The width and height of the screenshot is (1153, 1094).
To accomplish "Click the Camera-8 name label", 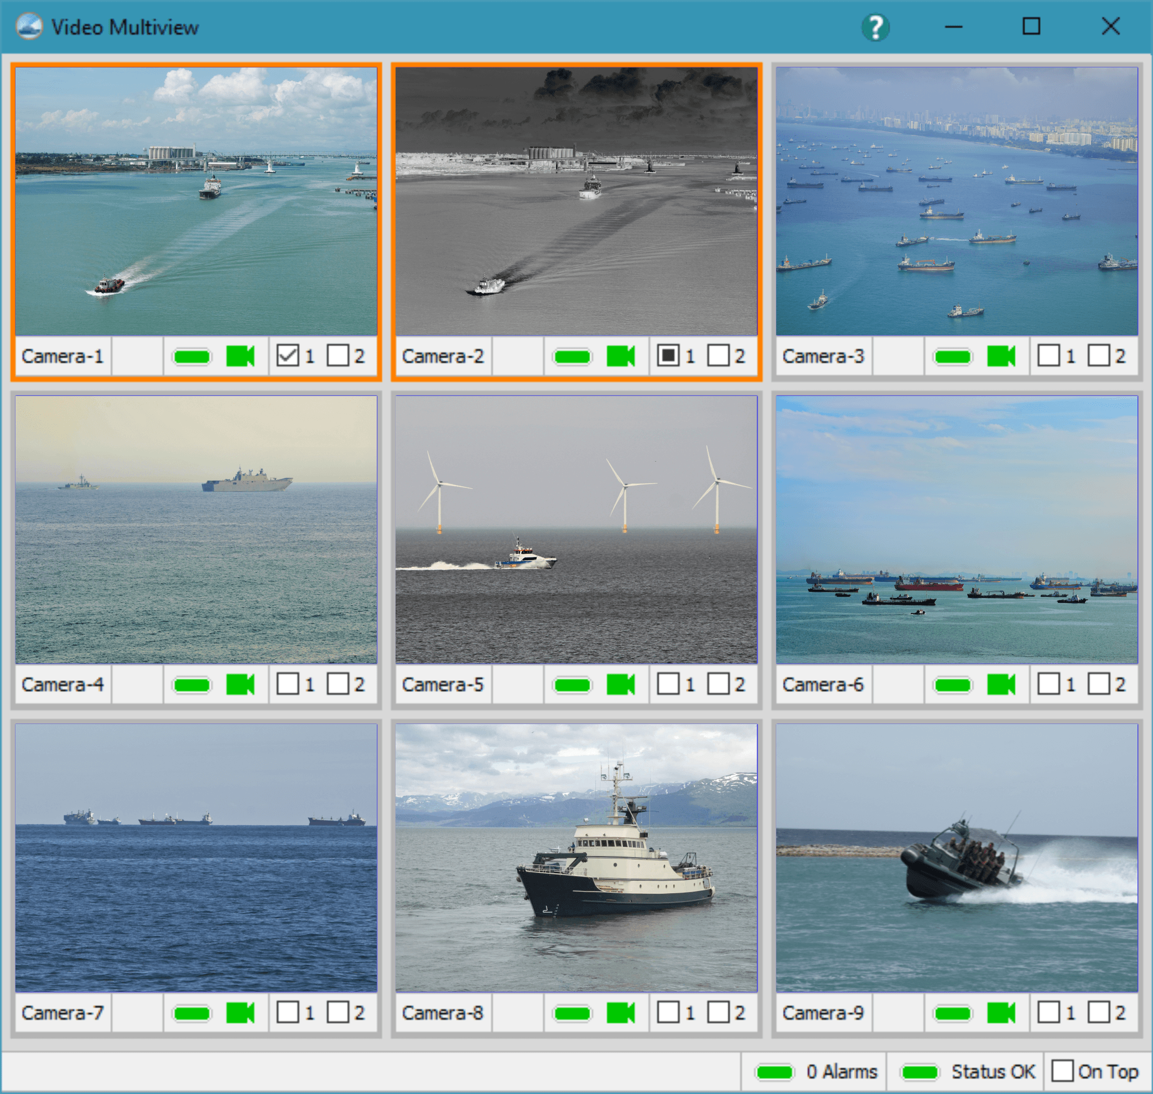I will coord(442,1013).
